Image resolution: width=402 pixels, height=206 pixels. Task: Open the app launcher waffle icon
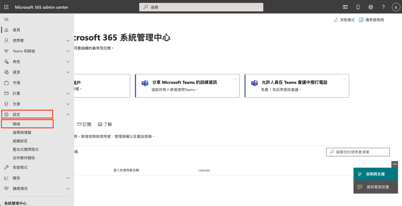(x=6, y=7)
